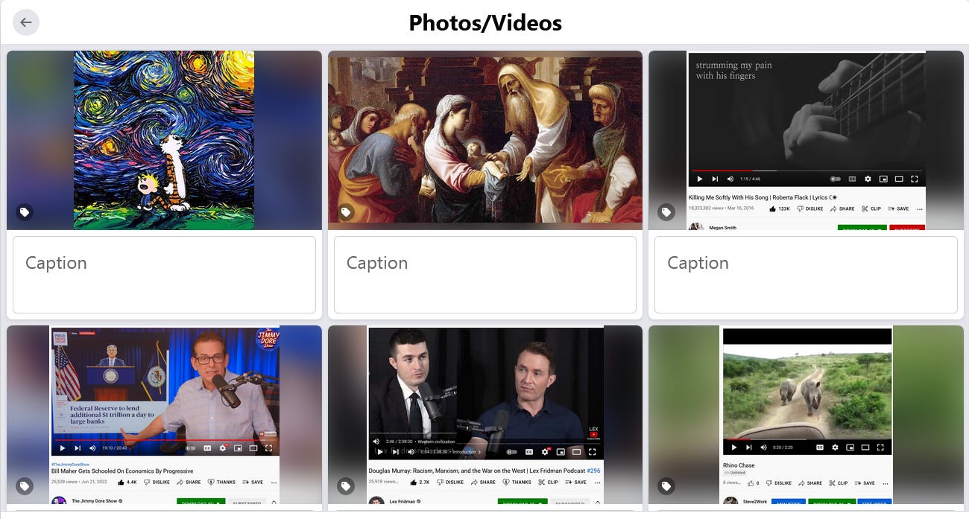Select the Bill Maher Gets Schooled thumbnail
The image size is (969, 519).
point(164,415)
